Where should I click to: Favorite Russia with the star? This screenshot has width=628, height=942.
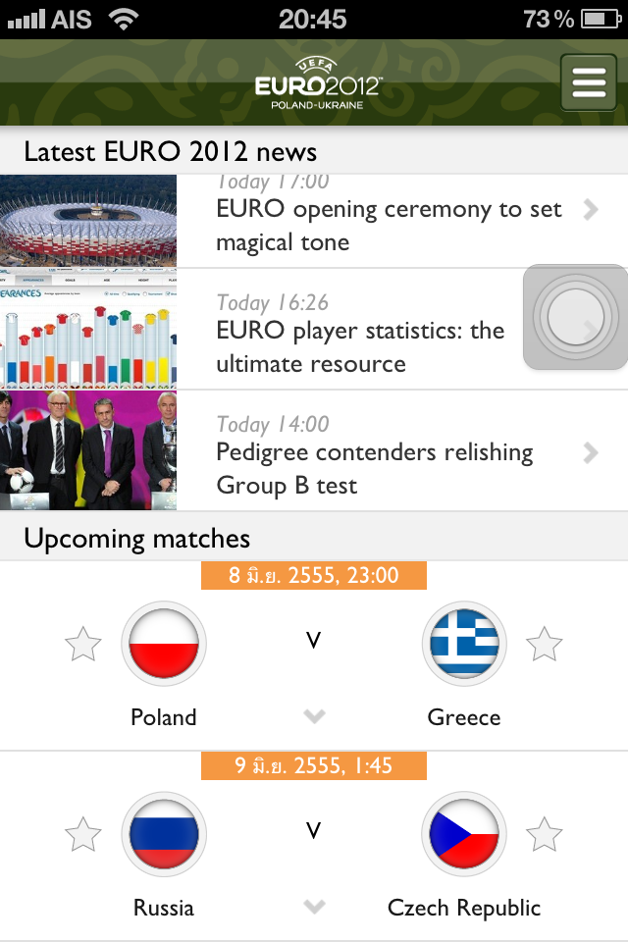[83, 834]
